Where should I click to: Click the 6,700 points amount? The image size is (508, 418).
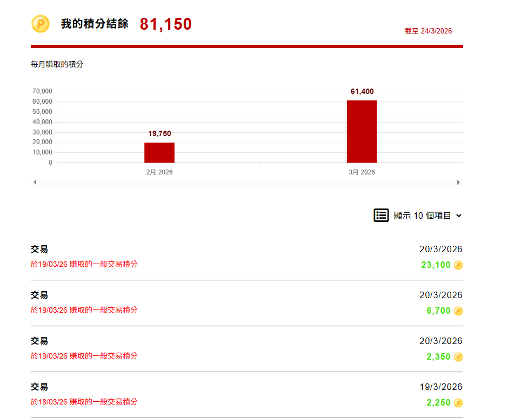(438, 311)
